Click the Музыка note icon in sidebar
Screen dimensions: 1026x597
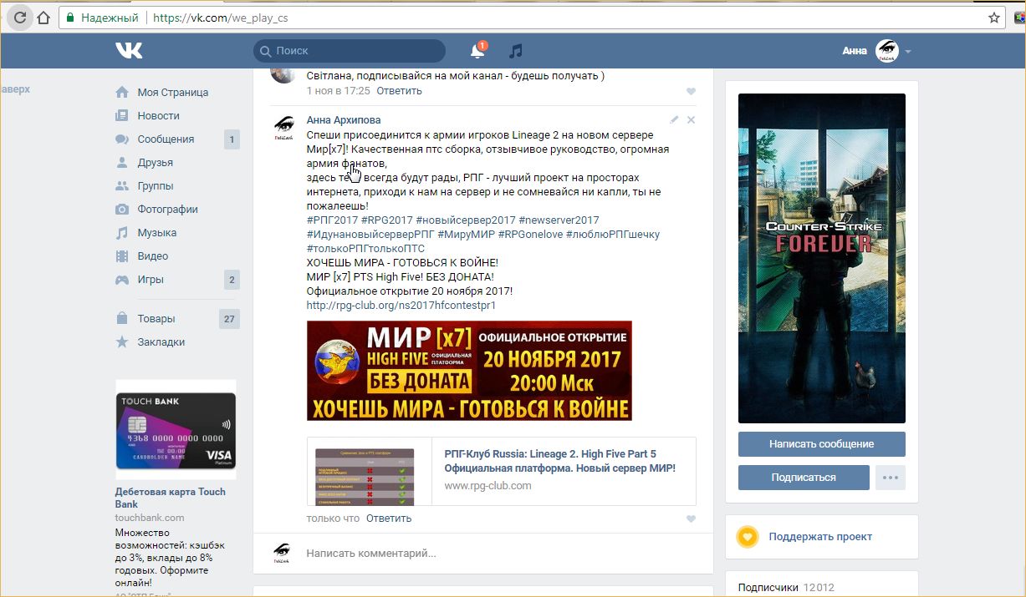[x=122, y=232]
